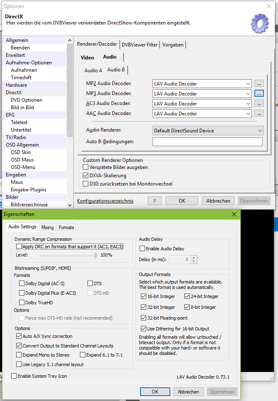Uncheck Convert Output to Standard Channel Layouts
The width and height of the screenshot is (278, 401).
[19, 346]
